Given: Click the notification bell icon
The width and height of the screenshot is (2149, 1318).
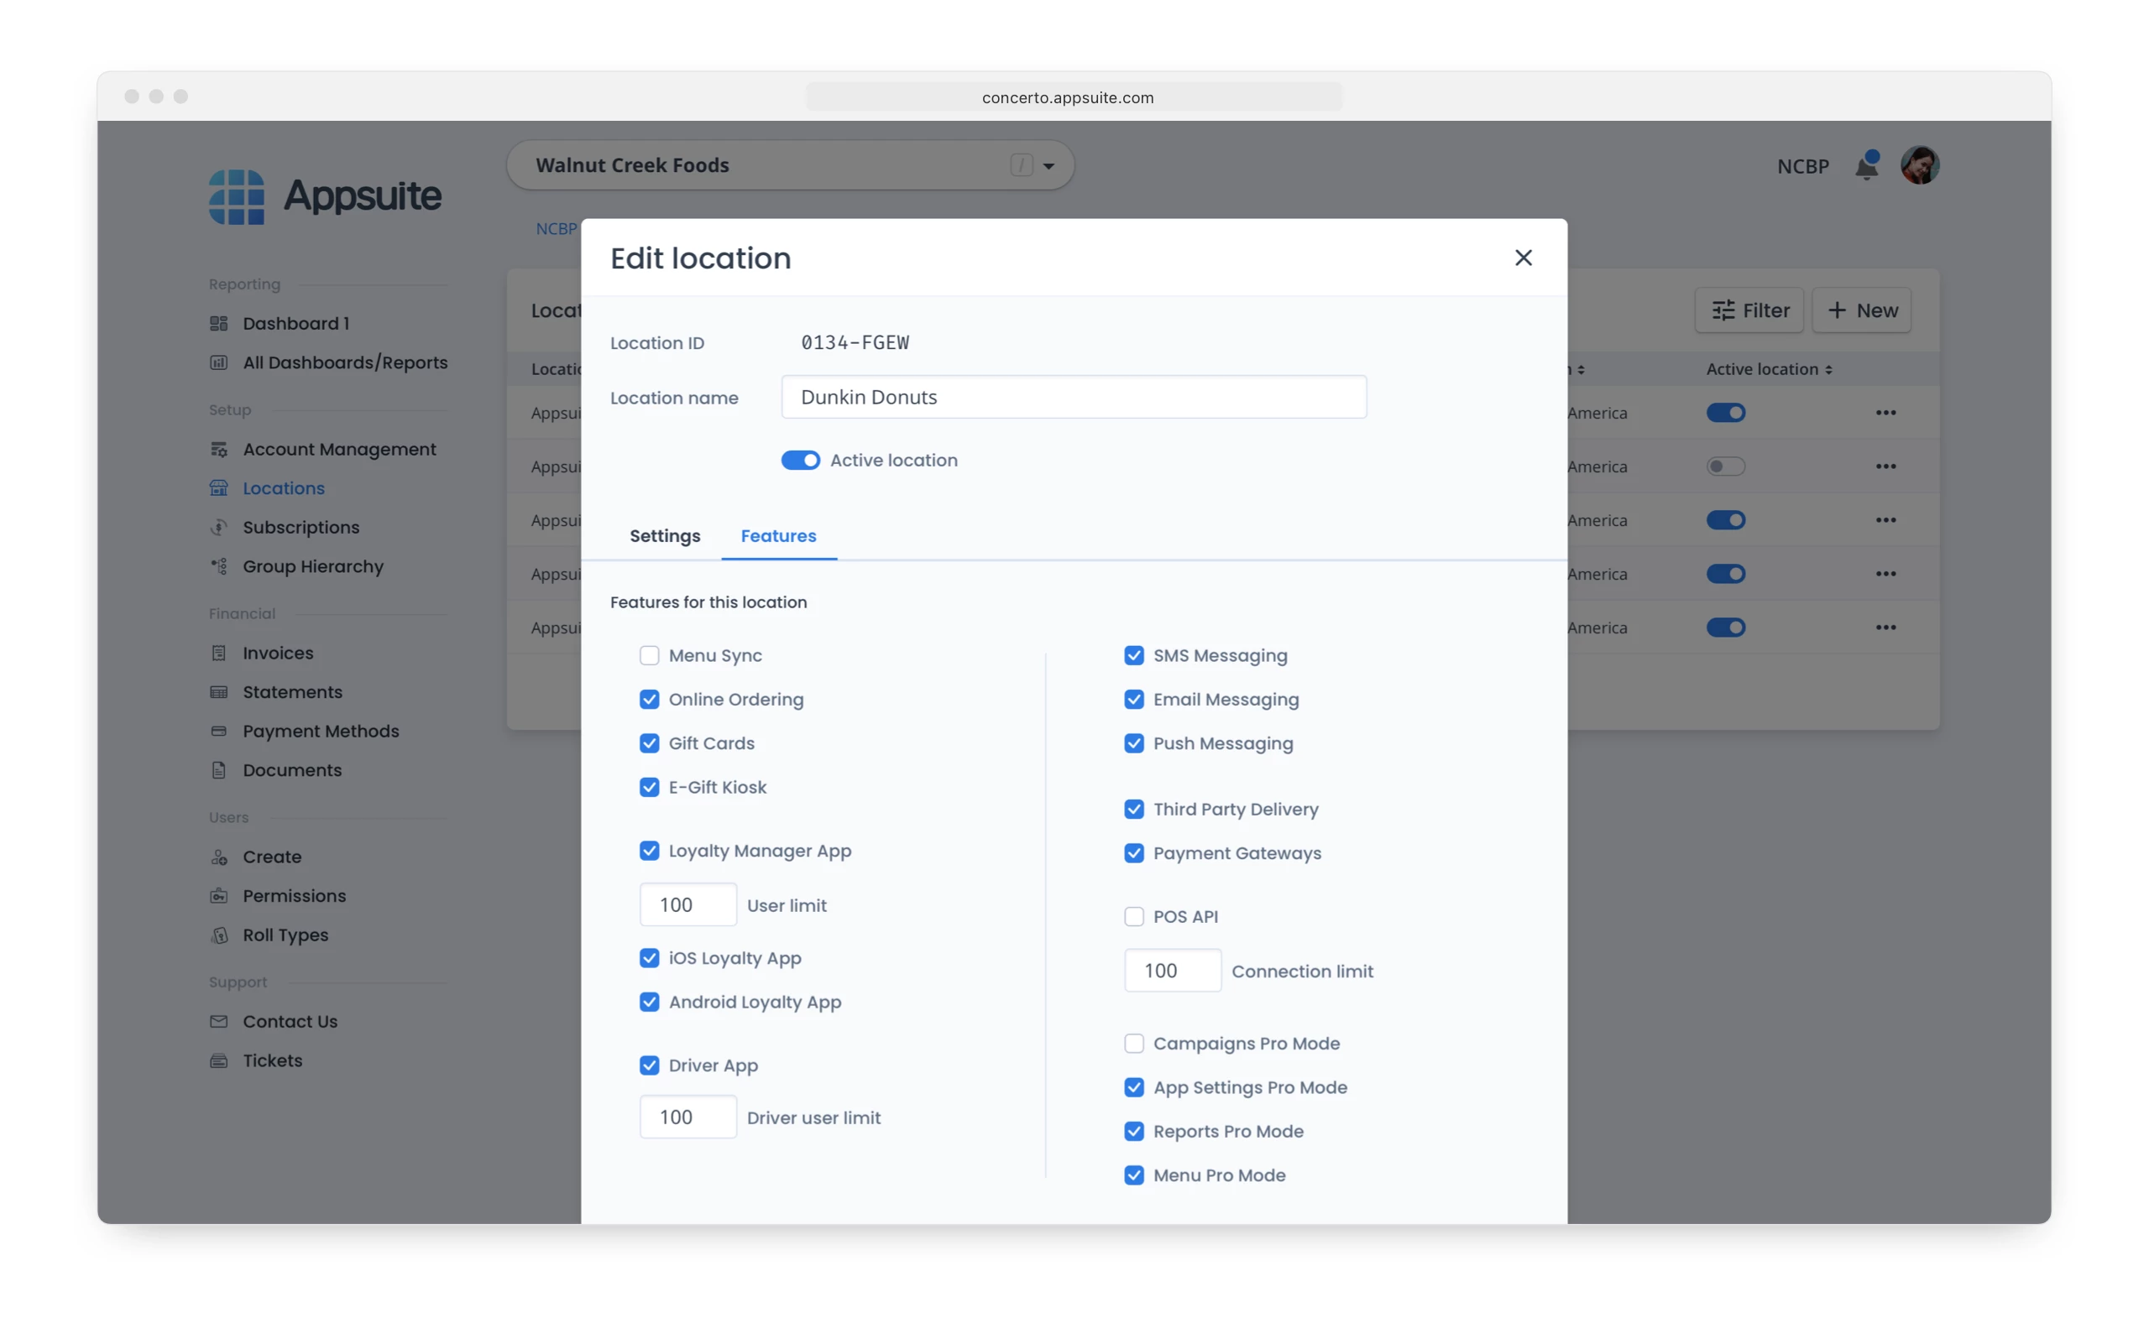Looking at the screenshot, I should point(1865,165).
